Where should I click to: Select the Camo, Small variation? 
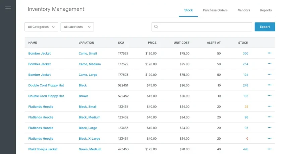(x=88, y=54)
